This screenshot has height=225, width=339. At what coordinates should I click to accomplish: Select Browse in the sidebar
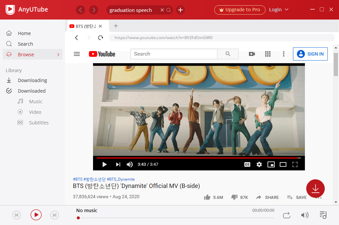coord(32,55)
